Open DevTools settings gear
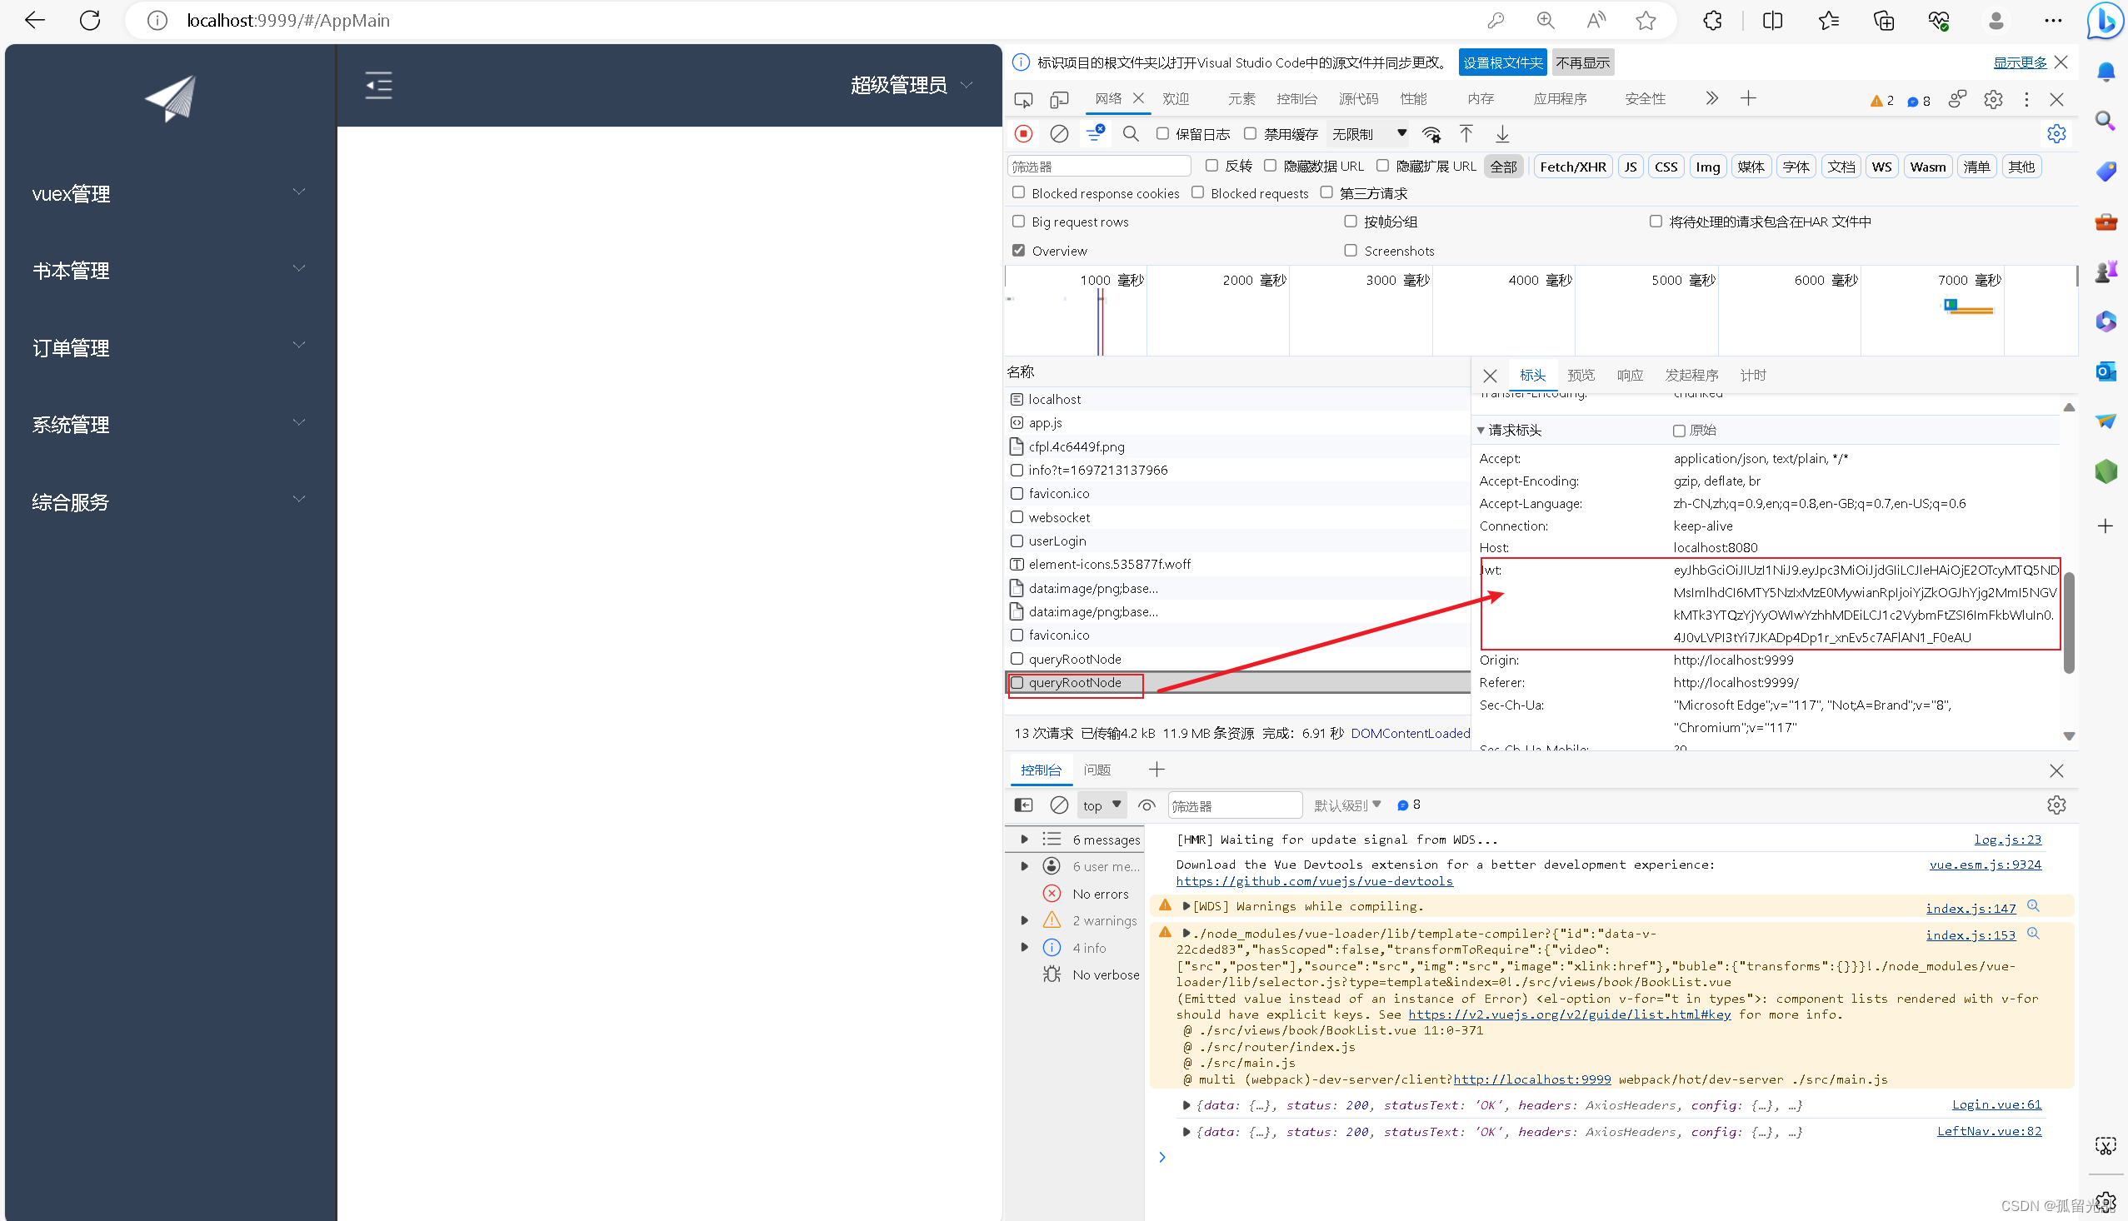Image resolution: width=2128 pixels, height=1221 pixels. point(1993,99)
